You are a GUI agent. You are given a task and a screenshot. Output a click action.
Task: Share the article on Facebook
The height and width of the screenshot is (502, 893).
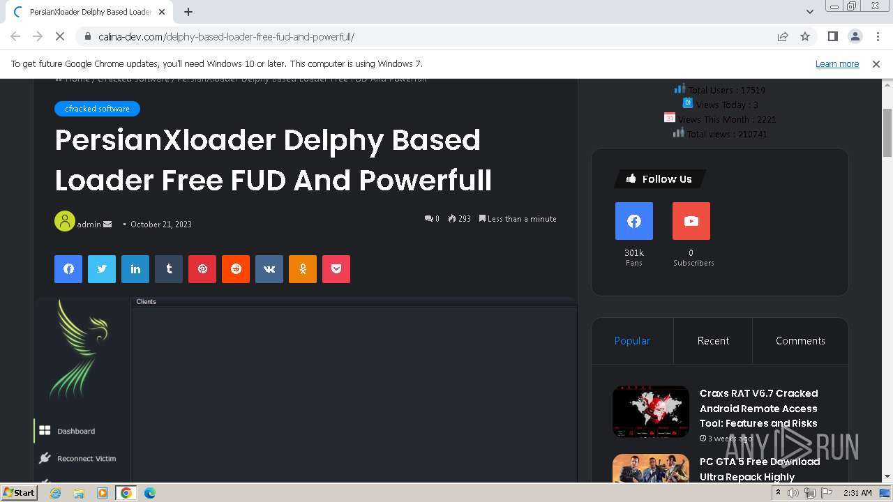[x=68, y=269]
